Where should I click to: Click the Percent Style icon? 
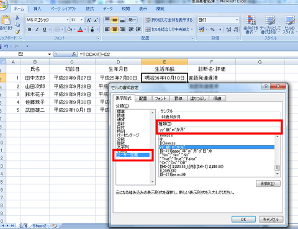click(212, 29)
